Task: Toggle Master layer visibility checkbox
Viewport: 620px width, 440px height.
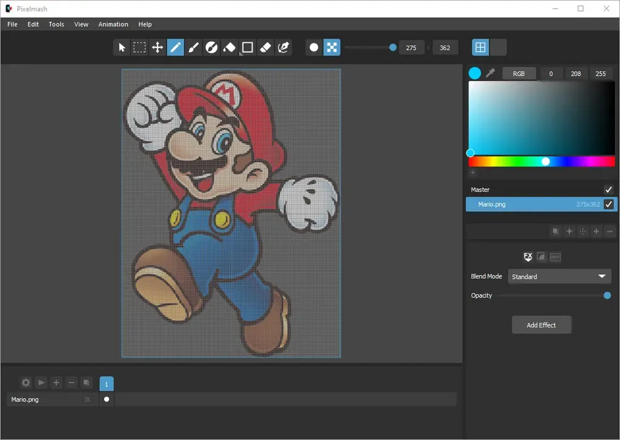Action: pyautogui.click(x=608, y=190)
